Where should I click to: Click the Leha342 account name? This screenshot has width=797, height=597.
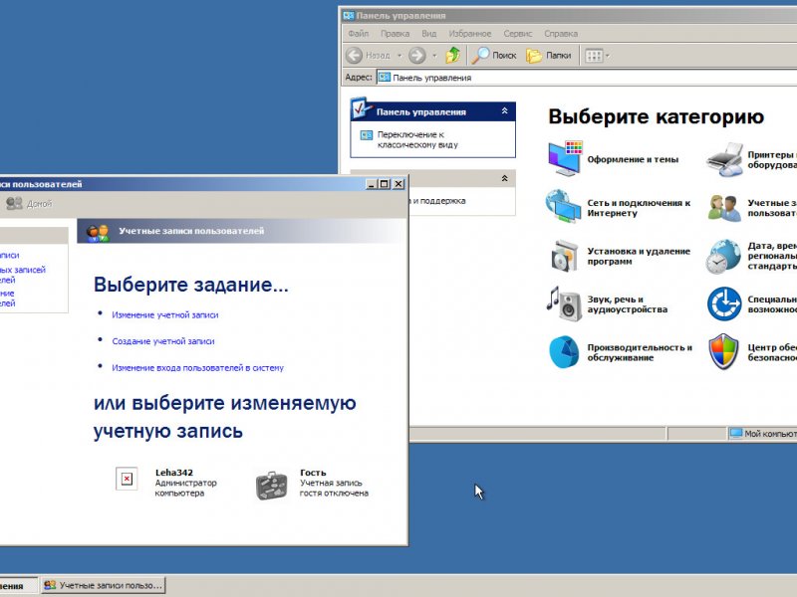point(174,472)
